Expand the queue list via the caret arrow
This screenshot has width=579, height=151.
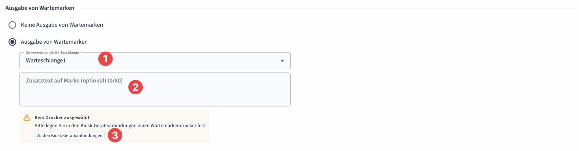click(282, 61)
